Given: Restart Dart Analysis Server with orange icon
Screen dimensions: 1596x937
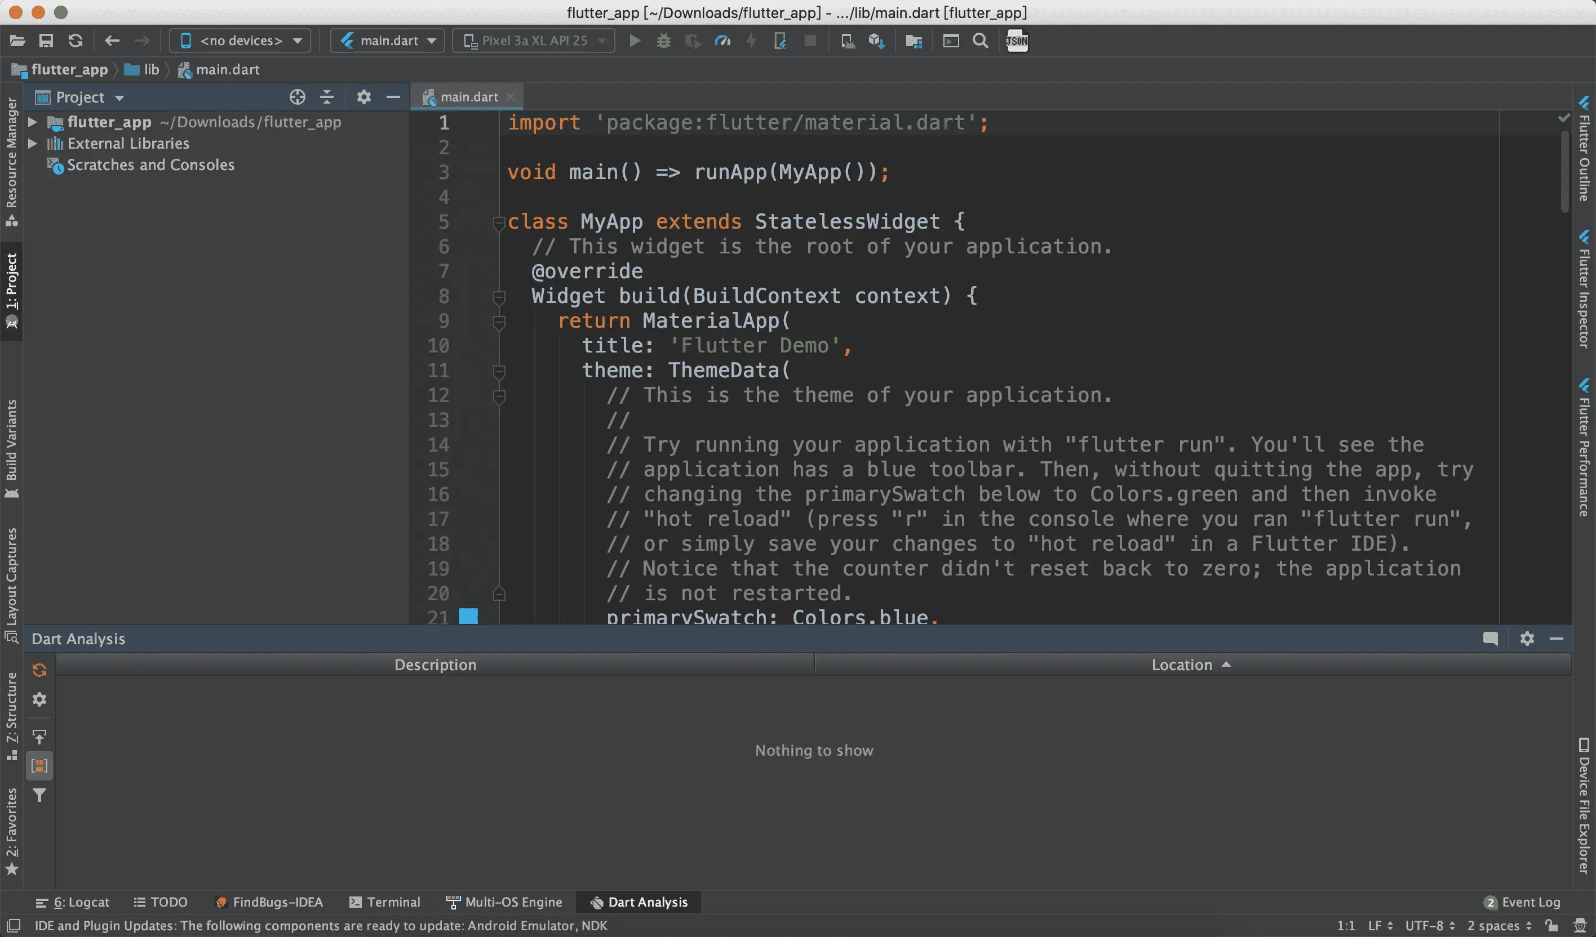Looking at the screenshot, I should tap(39, 670).
